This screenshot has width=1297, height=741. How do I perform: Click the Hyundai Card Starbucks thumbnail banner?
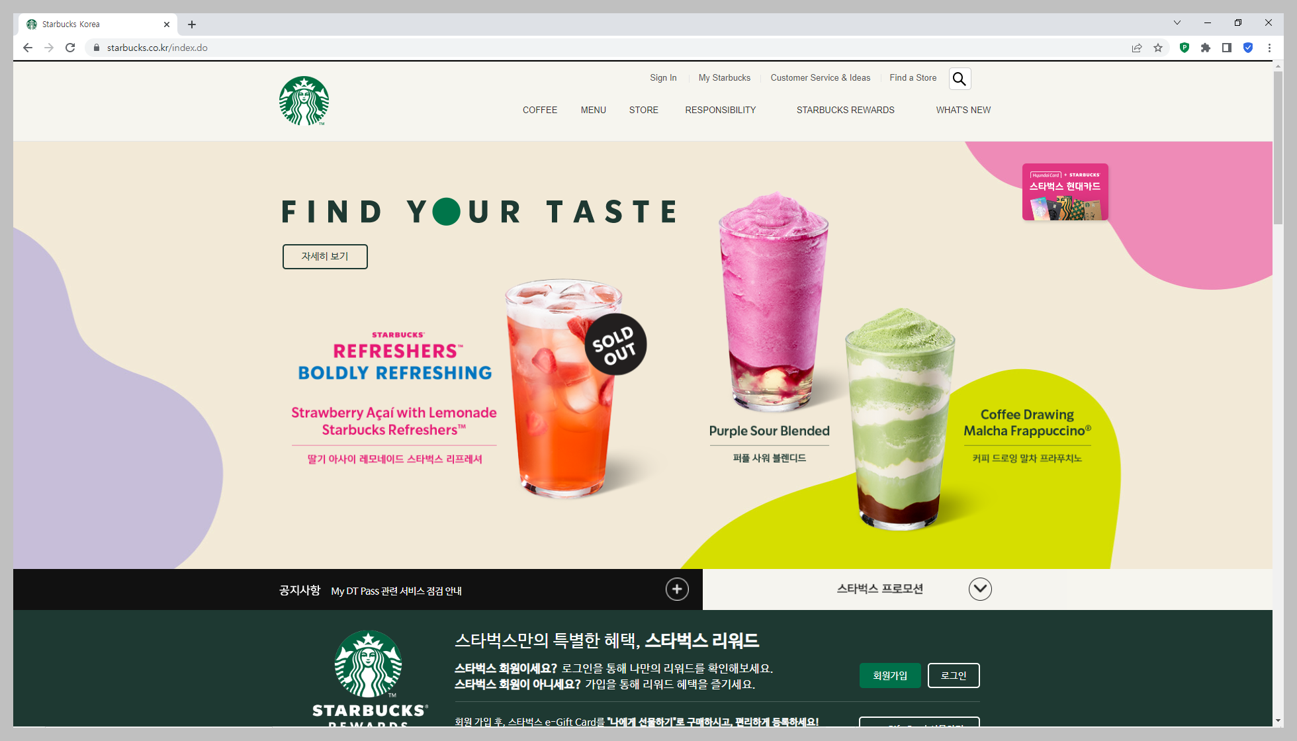[1065, 192]
